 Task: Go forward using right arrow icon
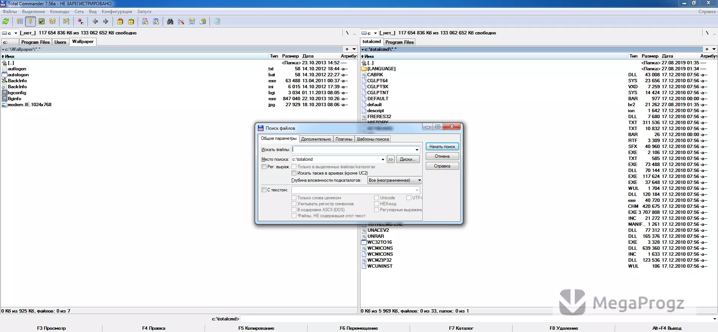[x=106, y=22]
